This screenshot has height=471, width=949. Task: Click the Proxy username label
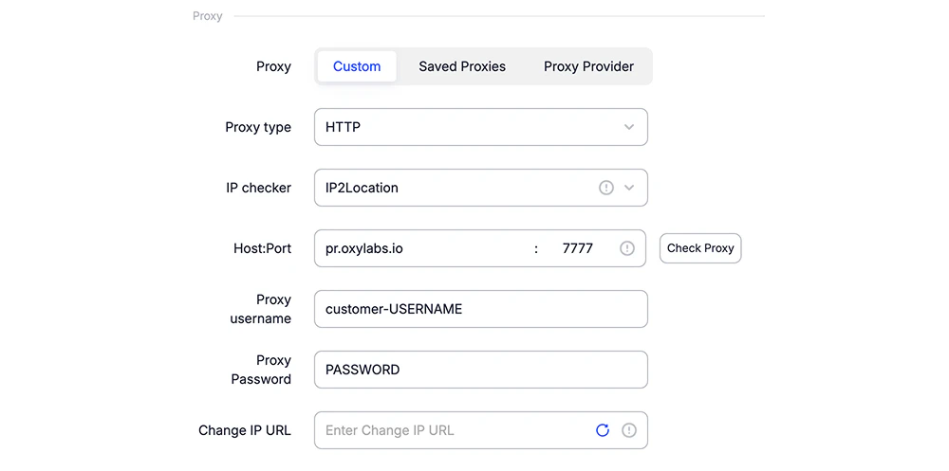point(260,309)
